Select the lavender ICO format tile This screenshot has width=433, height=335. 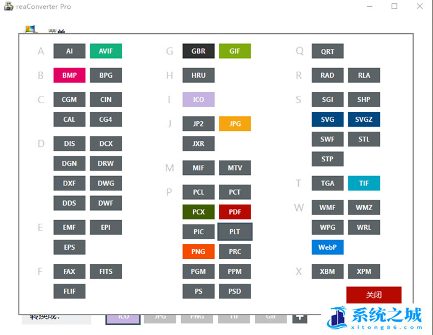pos(199,100)
